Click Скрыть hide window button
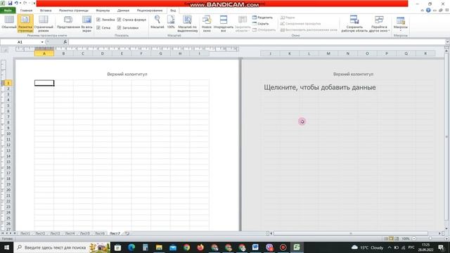450x253 pixels. [261, 23]
